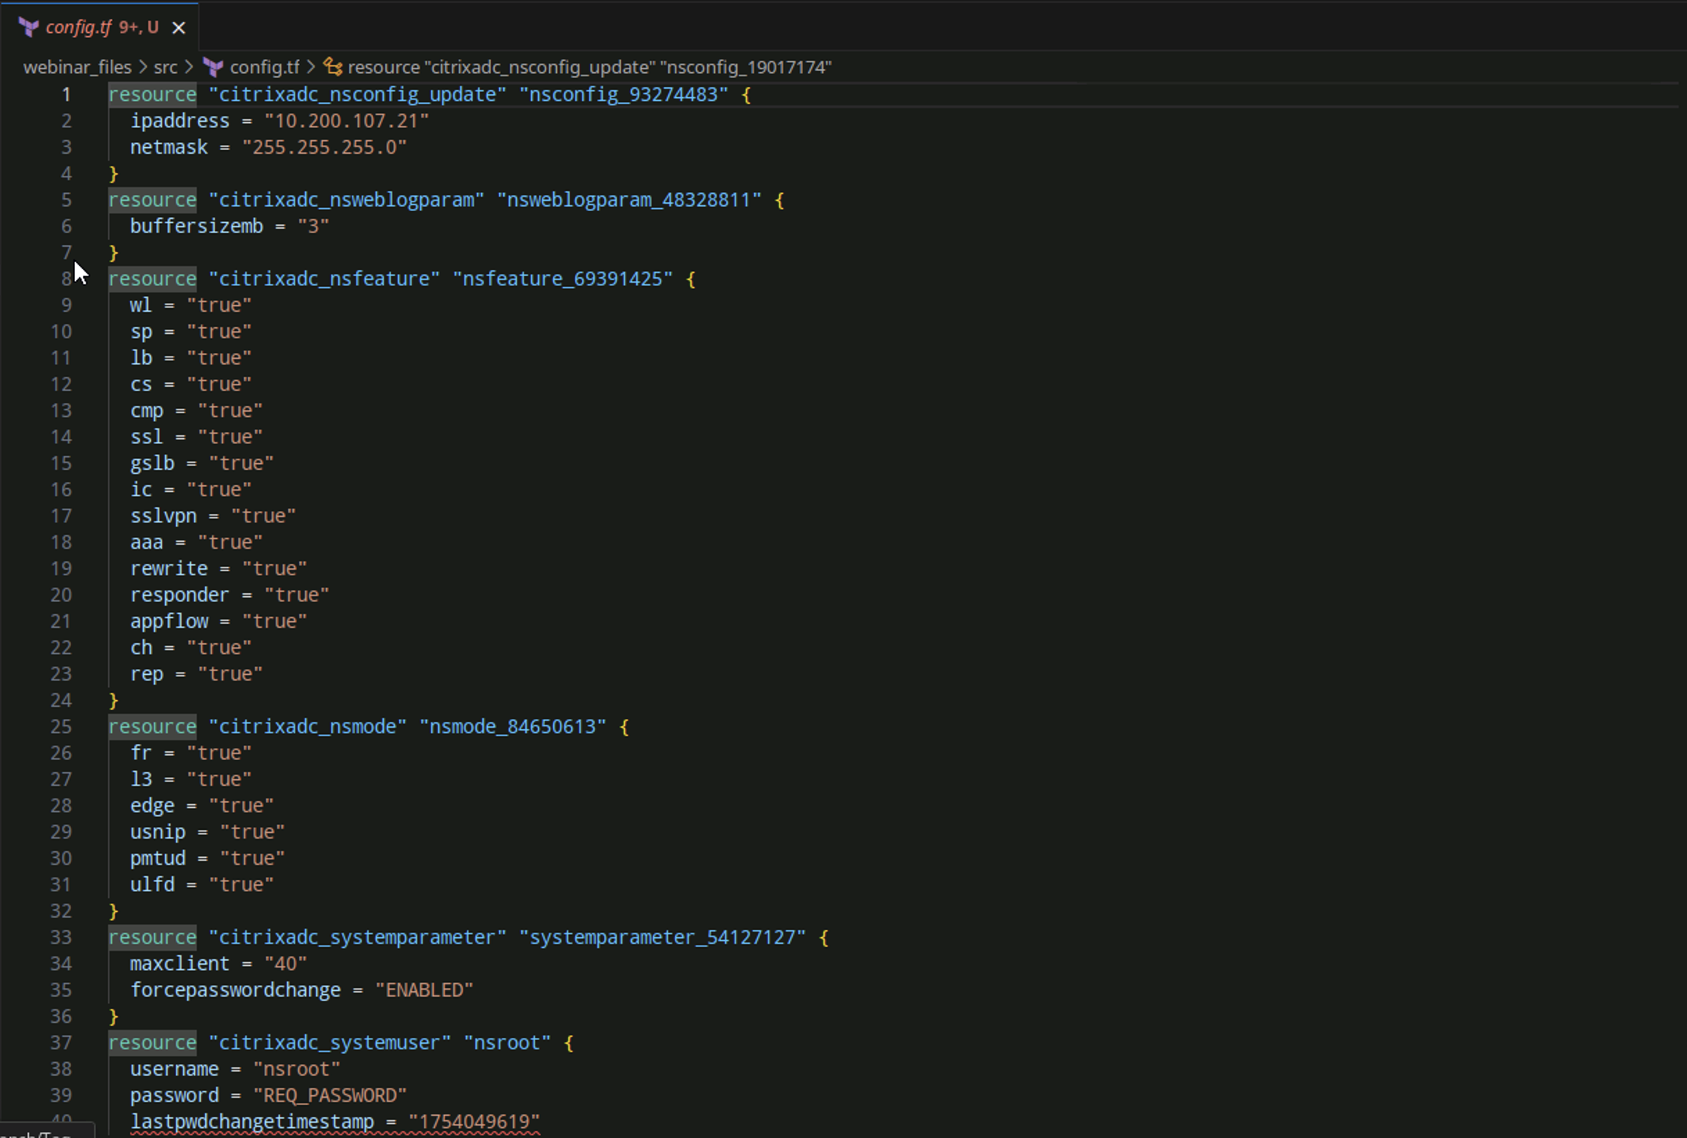Click chevron after config.tf breadcrumb
The height and width of the screenshot is (1138, 1687).
coord(310,67)
